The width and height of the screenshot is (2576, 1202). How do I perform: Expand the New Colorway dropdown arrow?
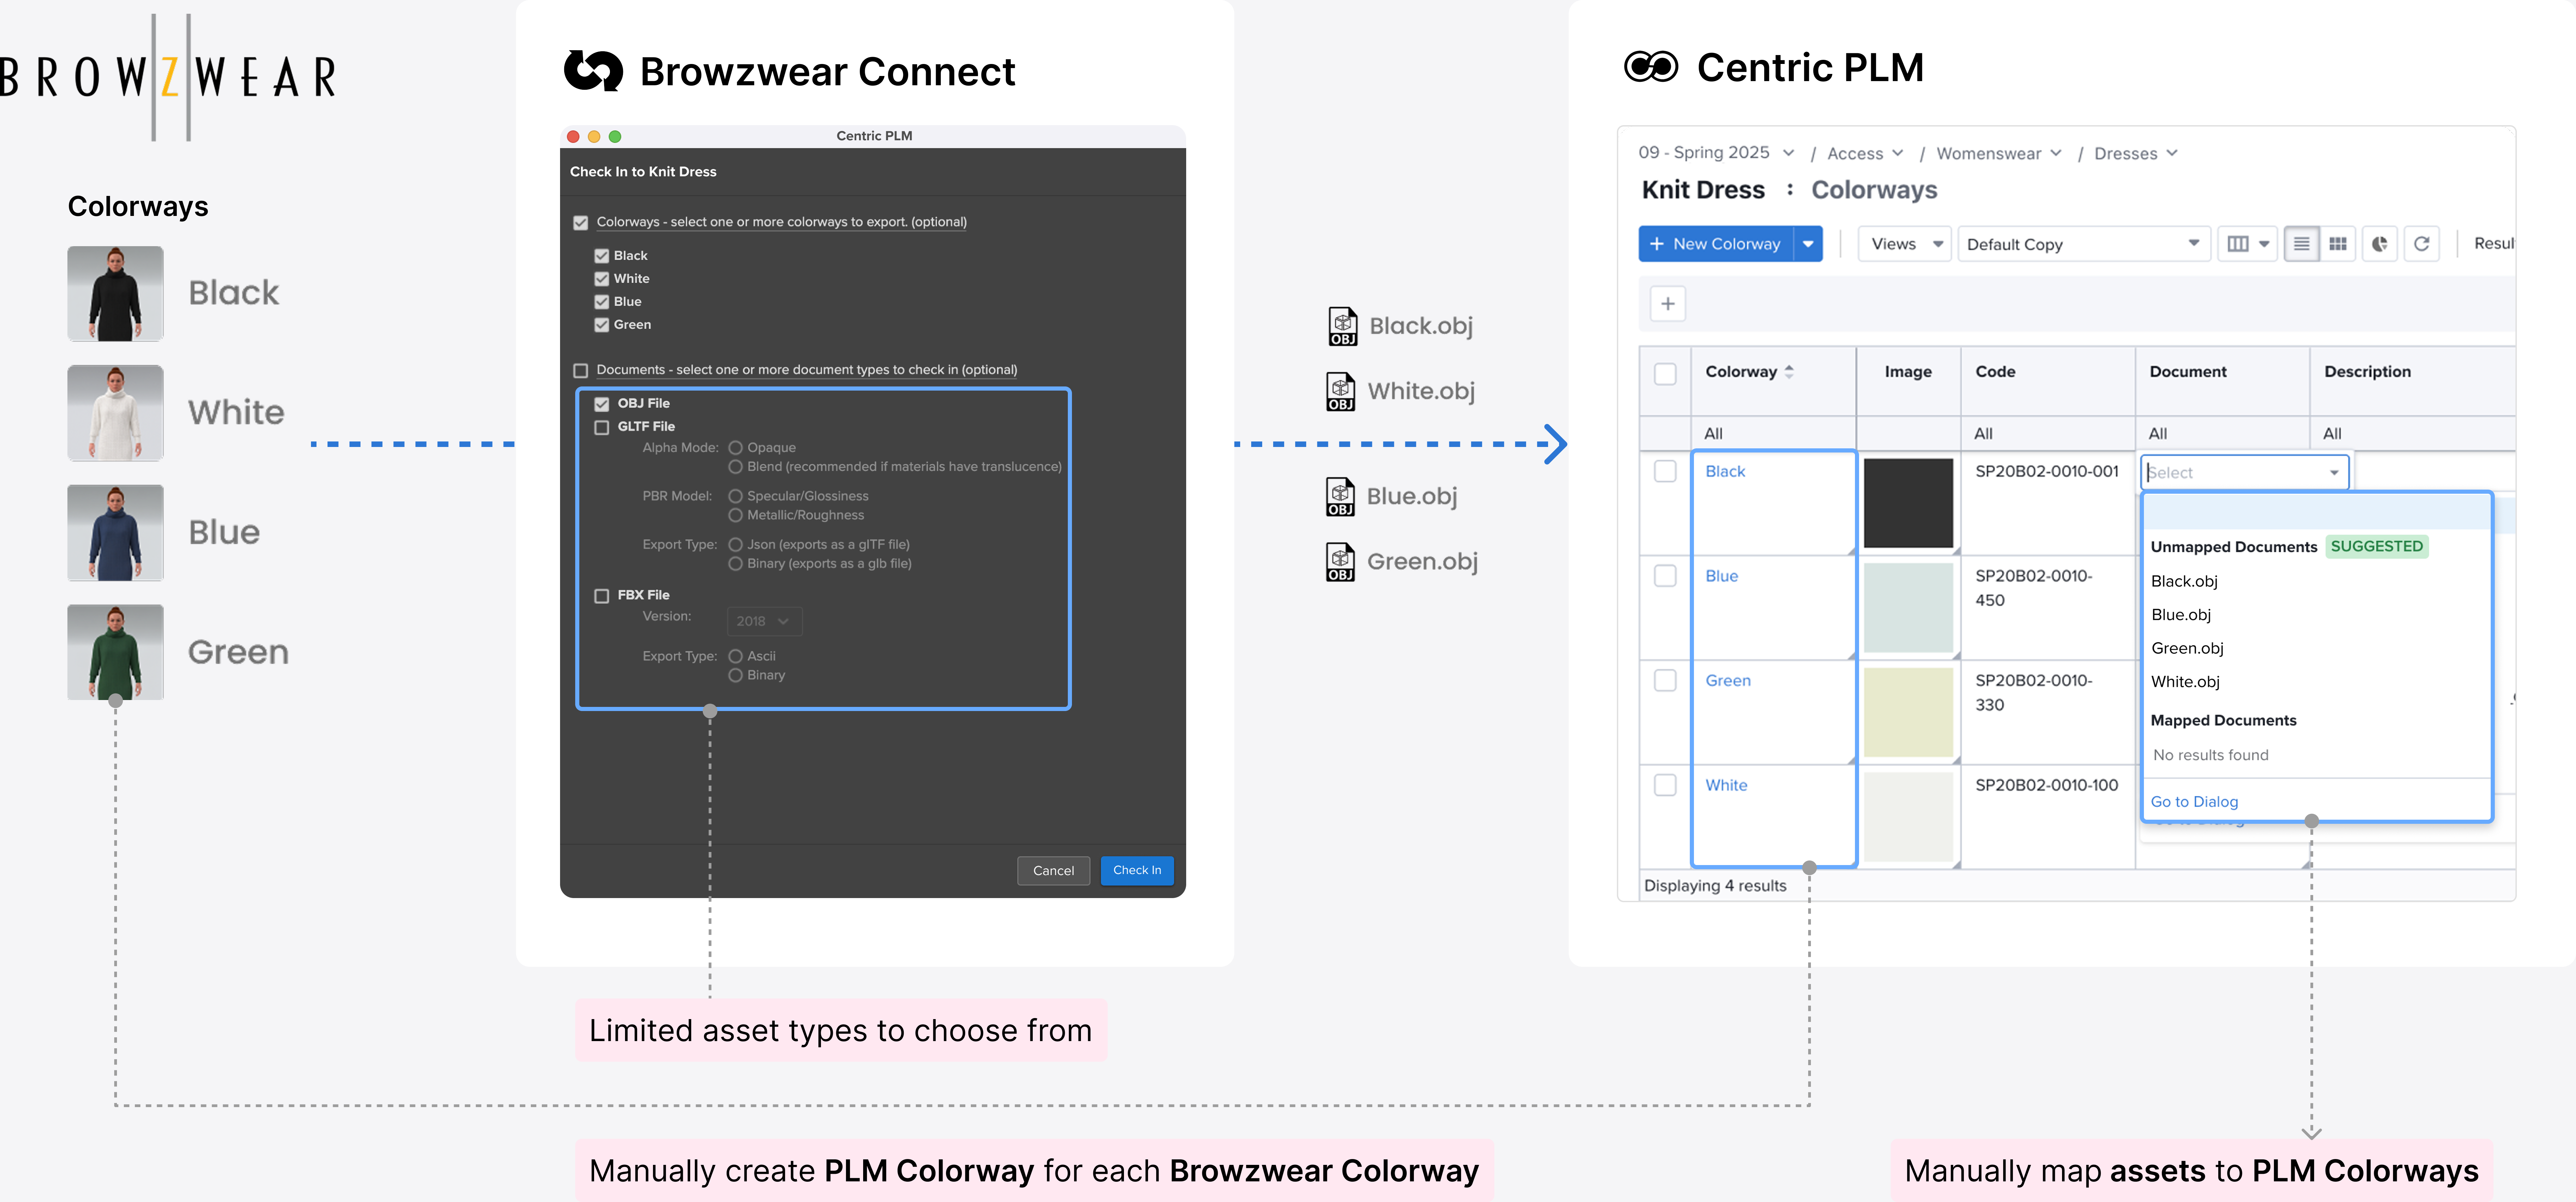click(x=1808, y=244)
